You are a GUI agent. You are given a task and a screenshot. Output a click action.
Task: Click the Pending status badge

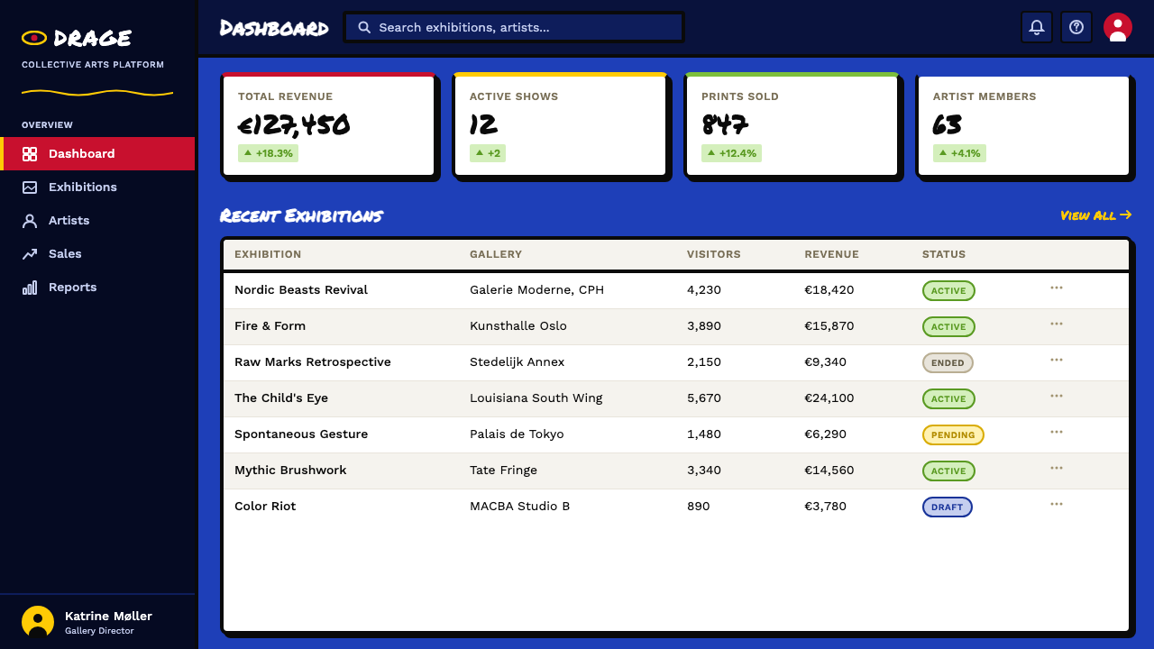point(953,434)
